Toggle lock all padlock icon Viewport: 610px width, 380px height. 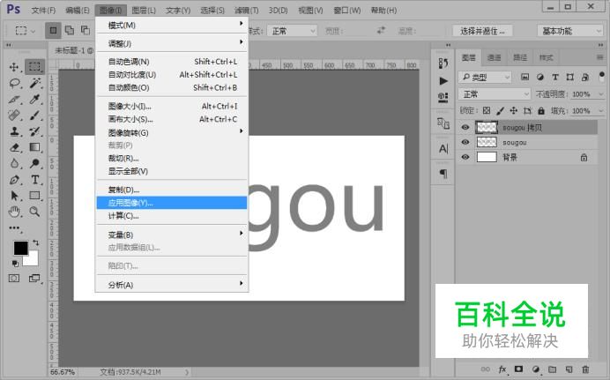pyautogui.click(x=541, y=111)
